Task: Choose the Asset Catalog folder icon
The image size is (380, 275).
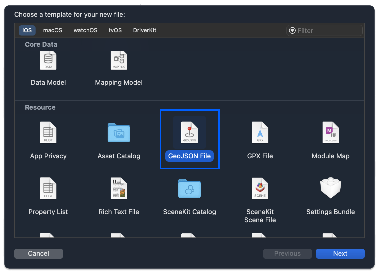Action: 119,133
